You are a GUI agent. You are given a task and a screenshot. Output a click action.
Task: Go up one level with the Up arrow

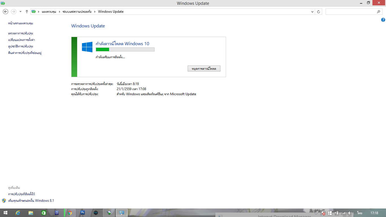pyautogui.click(x=27, y=12)
